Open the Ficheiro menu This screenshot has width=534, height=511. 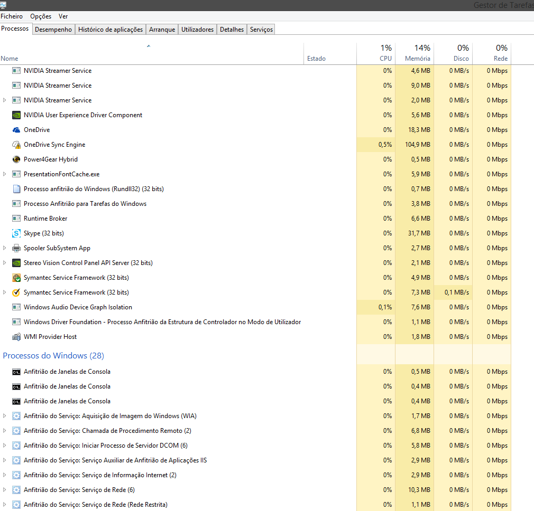pos(12,16)
